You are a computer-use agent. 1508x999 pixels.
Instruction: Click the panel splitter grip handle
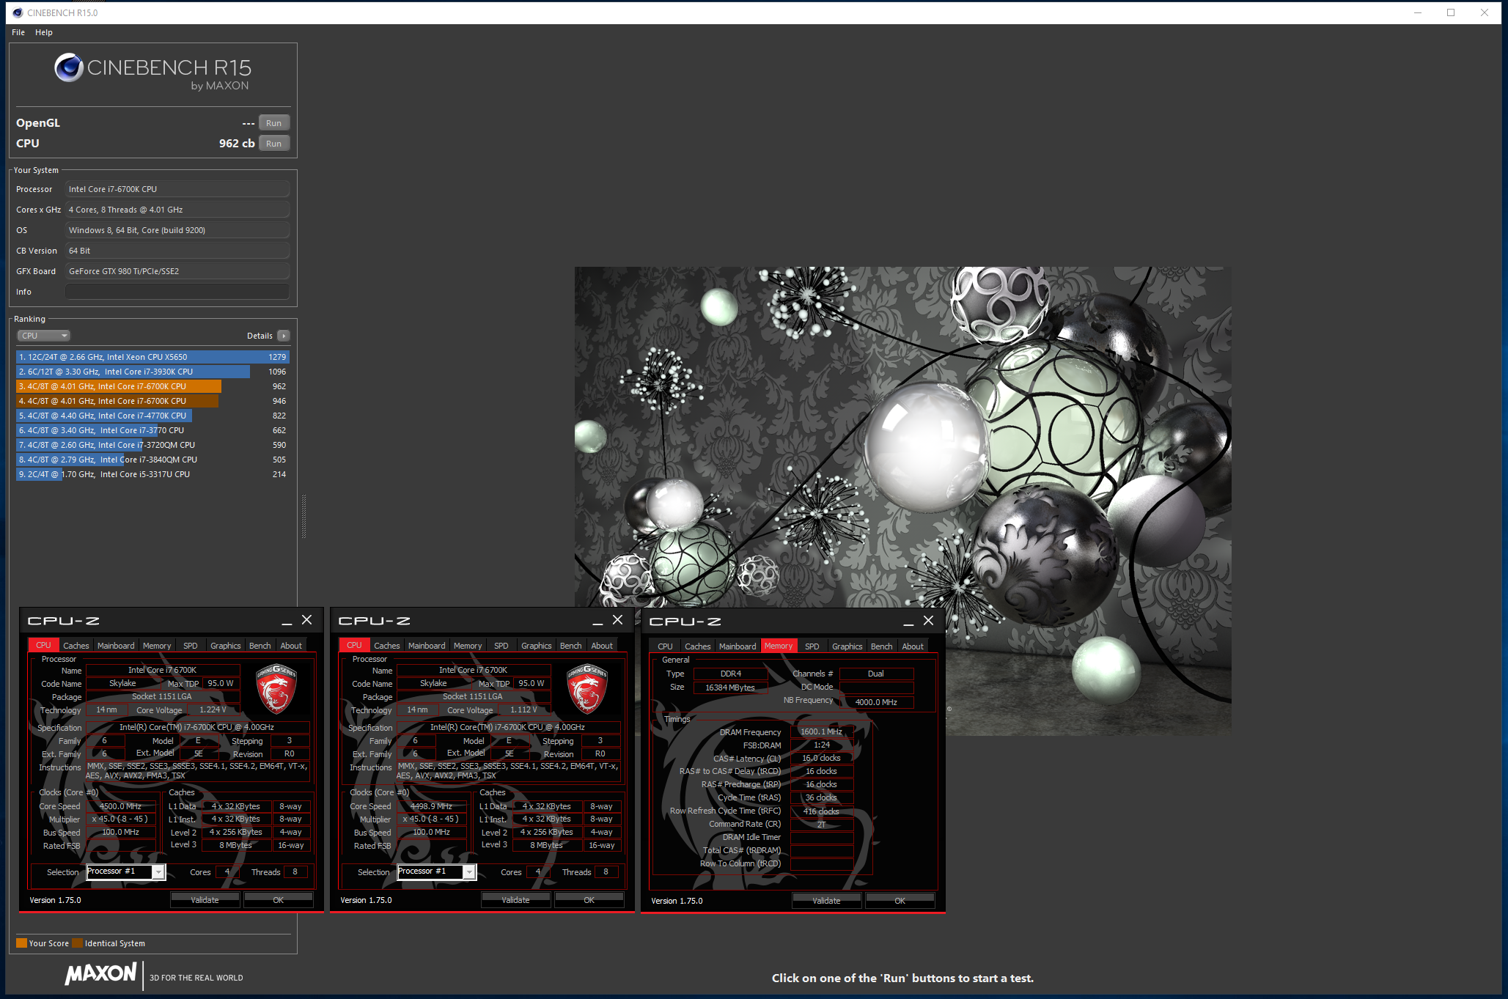click(304, 516)
